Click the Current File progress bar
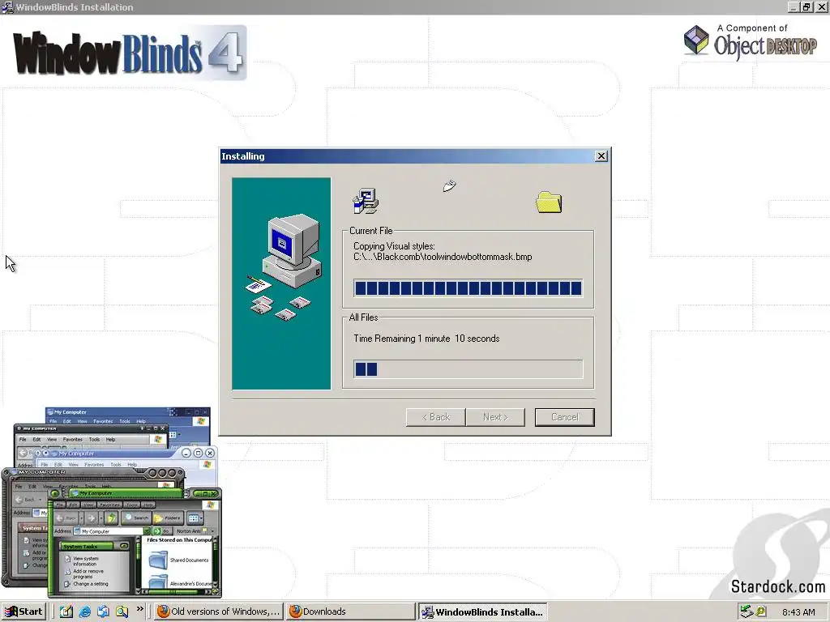Screen dimensions: 830x622 [468, 288]
